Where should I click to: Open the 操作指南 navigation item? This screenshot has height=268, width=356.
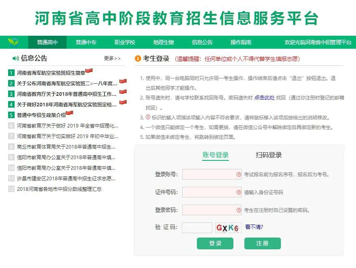click(241, 42)
